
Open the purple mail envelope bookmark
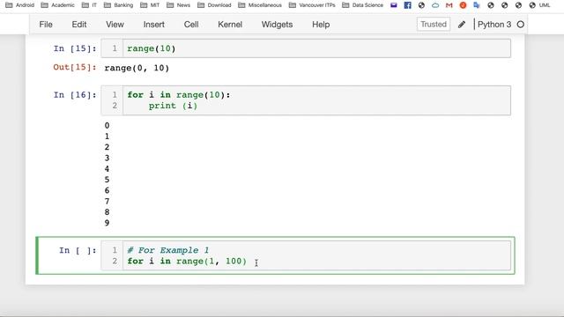pyautogui.click(x=394, y=5)
